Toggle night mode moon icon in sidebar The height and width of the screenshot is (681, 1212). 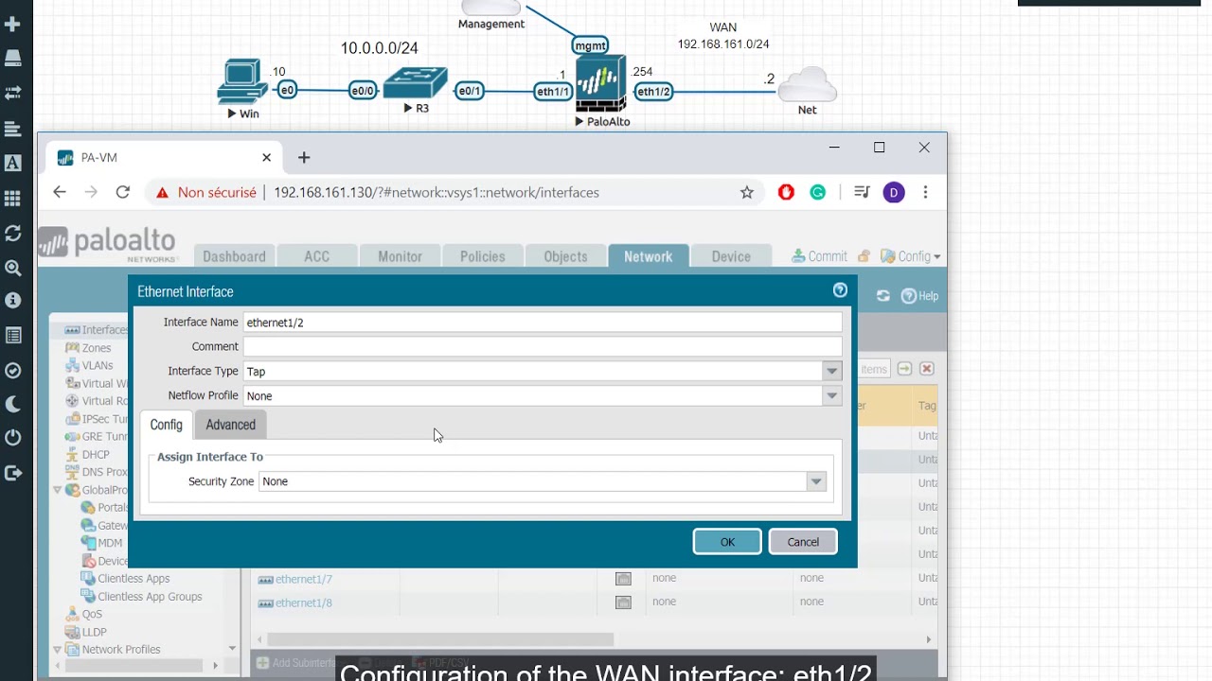tap(13, 404)
